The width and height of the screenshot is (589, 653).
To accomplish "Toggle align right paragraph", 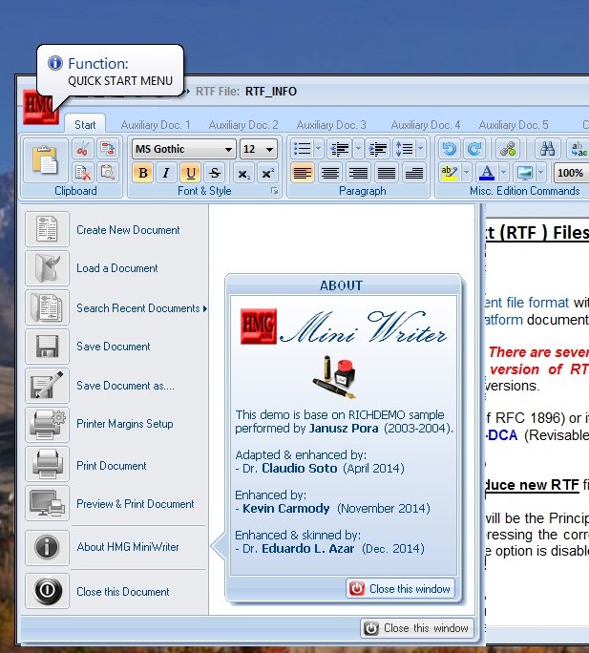I will [358, 173].
